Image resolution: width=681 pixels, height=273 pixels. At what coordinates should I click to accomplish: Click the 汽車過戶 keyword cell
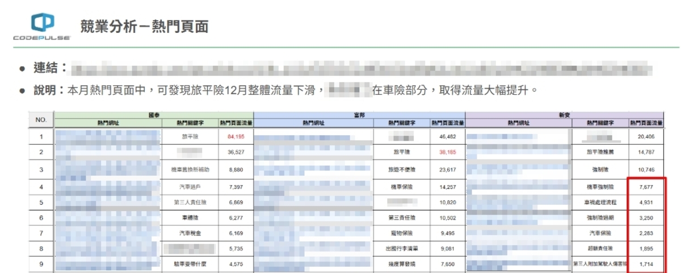[190, 186]
